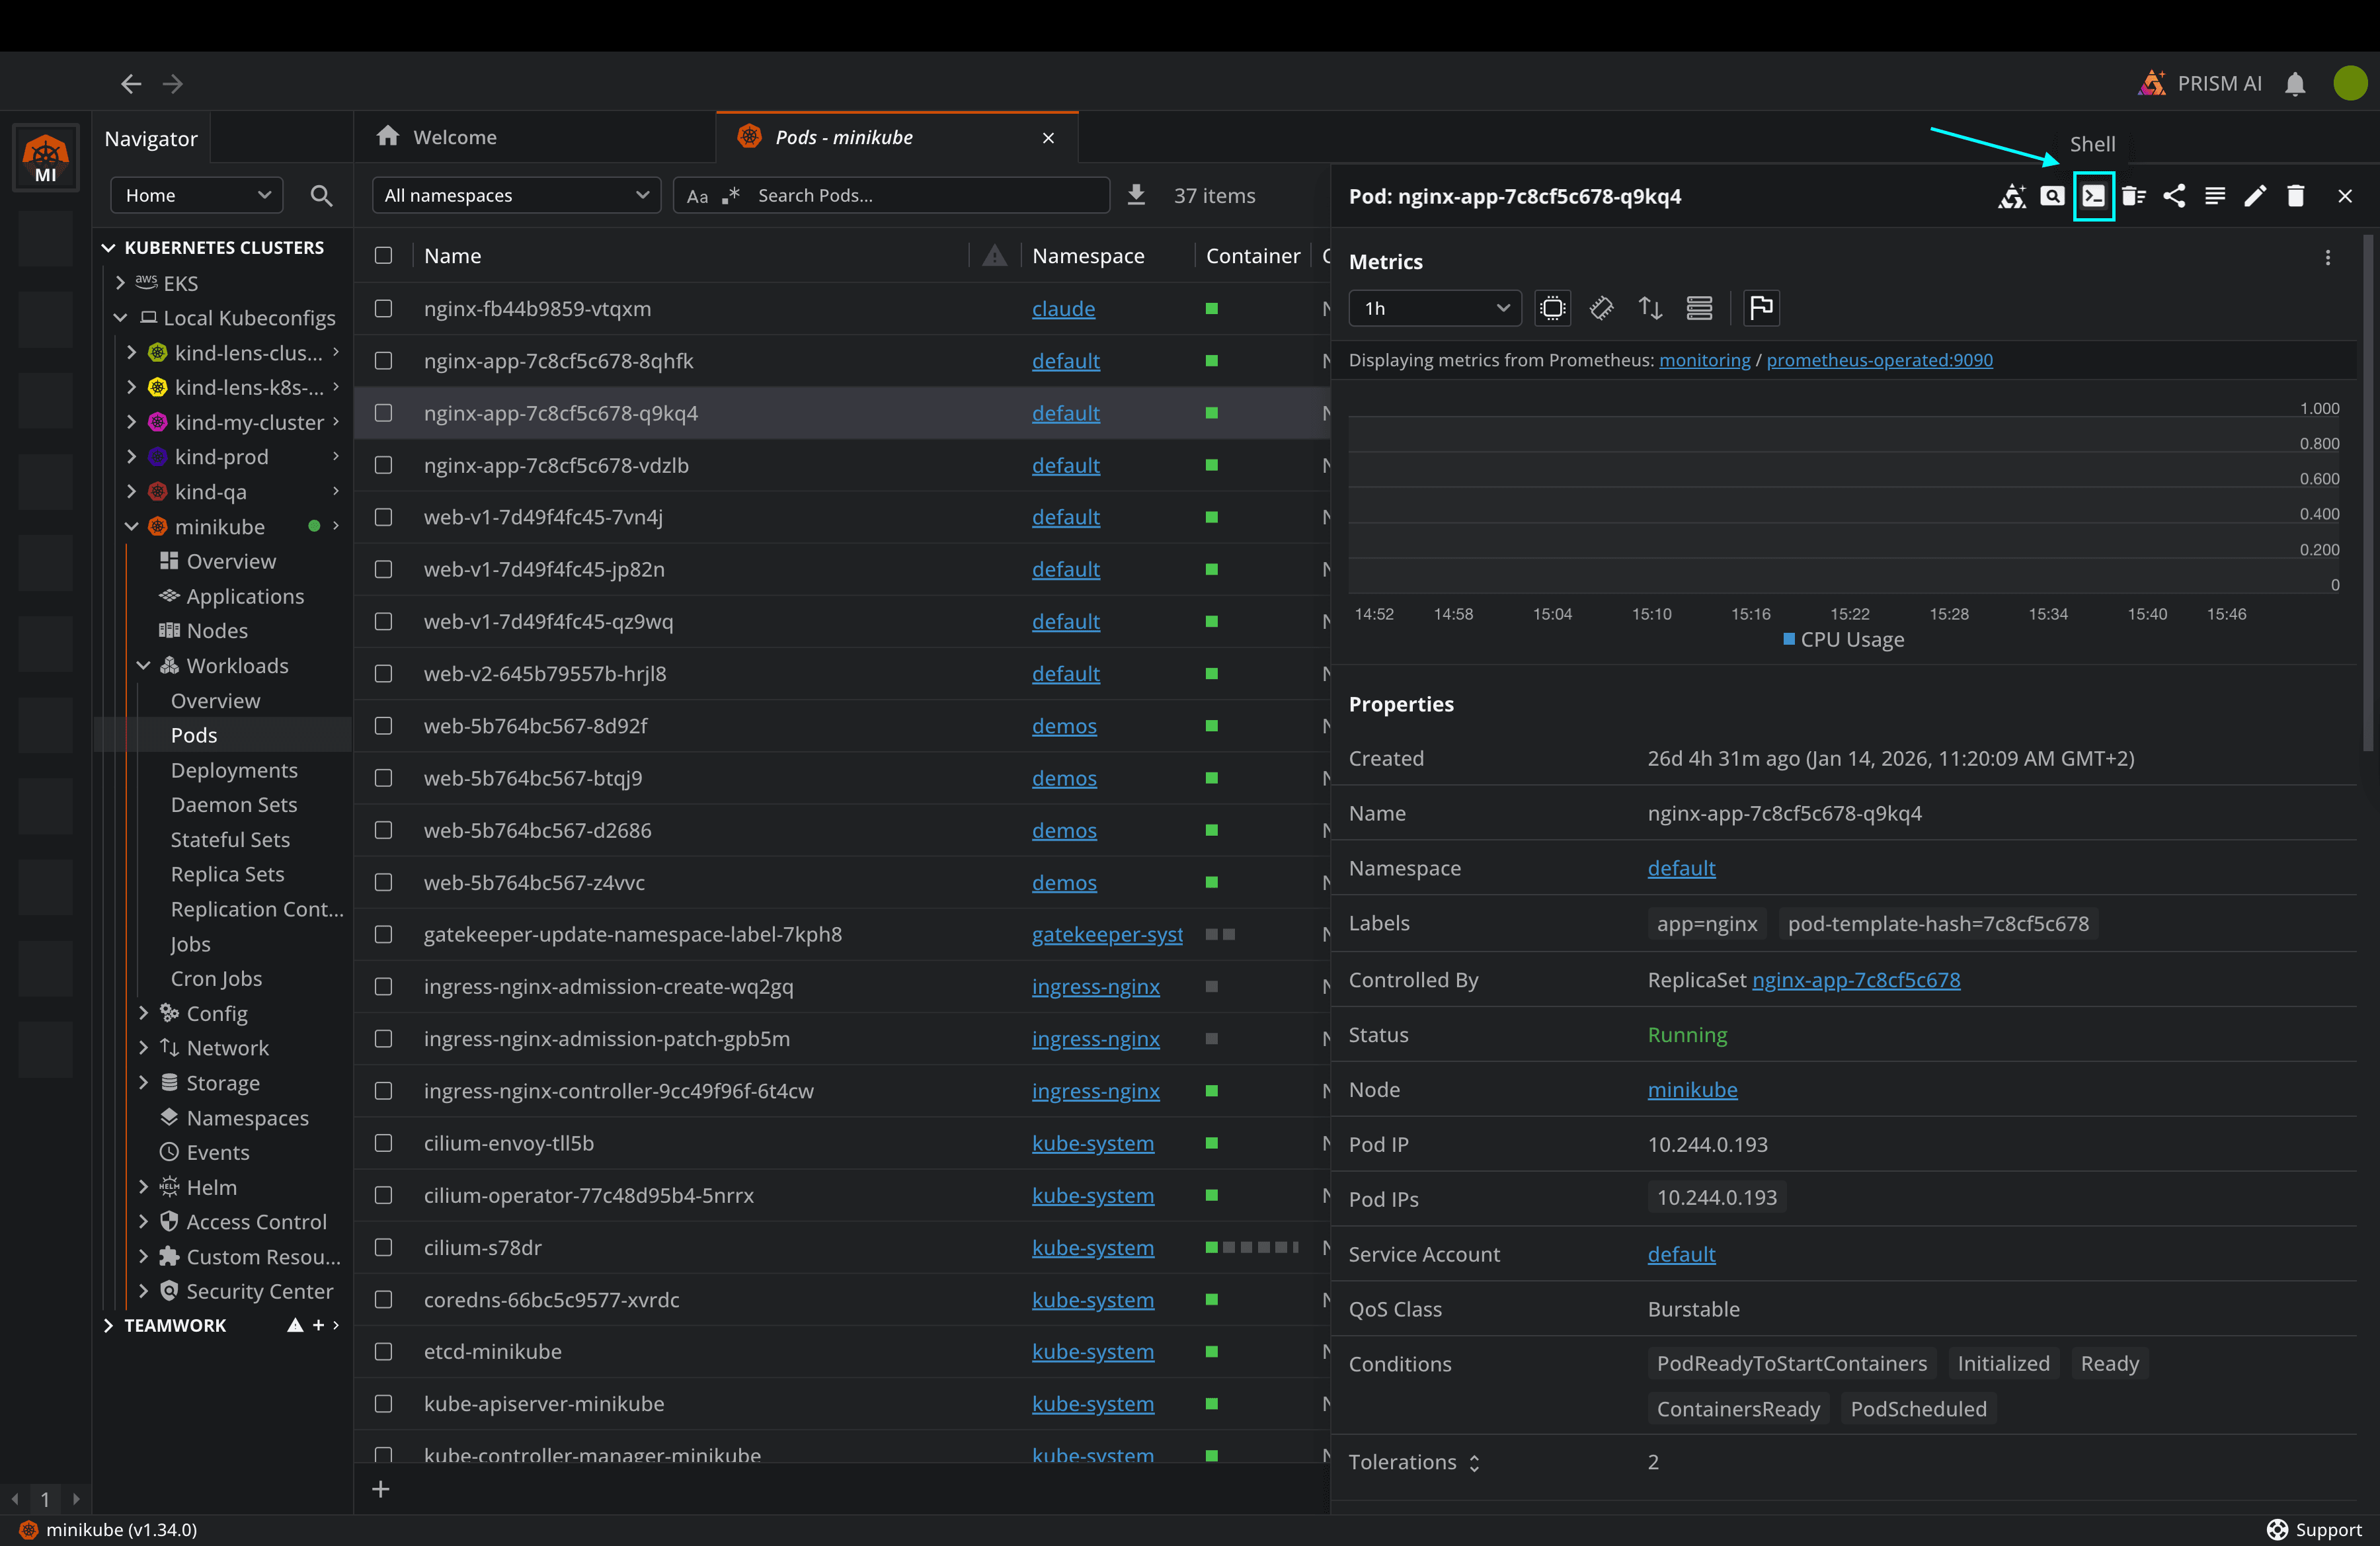
Task: Open the nginx-app-7c8cf5c678 ReplicaSet link
Action: point(1855,980)
